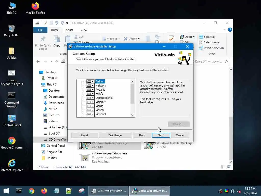Open the Qemupciserial feature install dropdown
261x196 pixels.
point(90,98)
